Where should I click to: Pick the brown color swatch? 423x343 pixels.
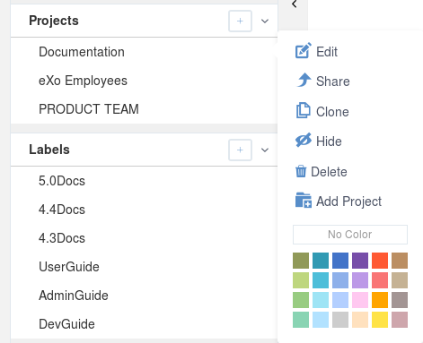tap(400, 261)
